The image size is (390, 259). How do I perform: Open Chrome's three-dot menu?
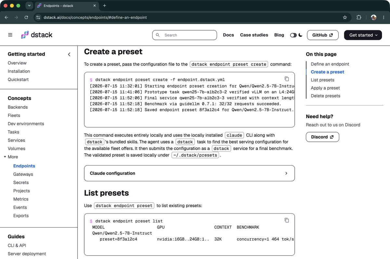(x=384, y=17)
